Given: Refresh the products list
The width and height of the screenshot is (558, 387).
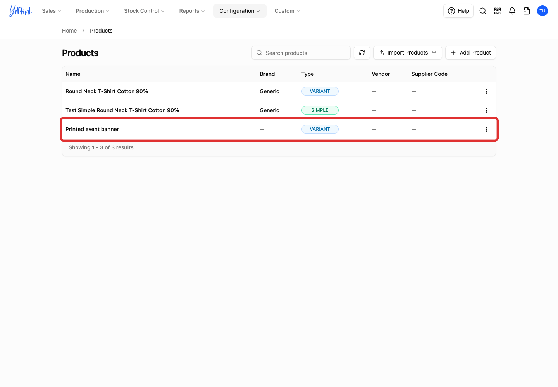Looking at the screenshot, I should point(362,53).
